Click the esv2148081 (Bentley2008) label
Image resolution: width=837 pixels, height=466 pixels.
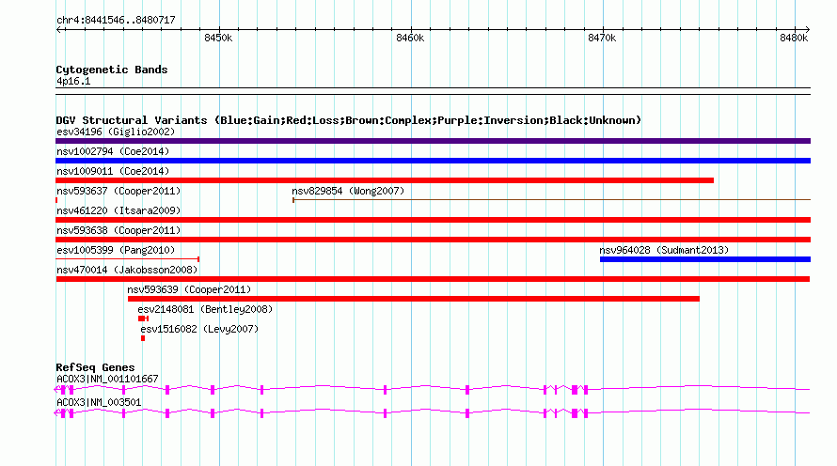click(x=205, y=309)
